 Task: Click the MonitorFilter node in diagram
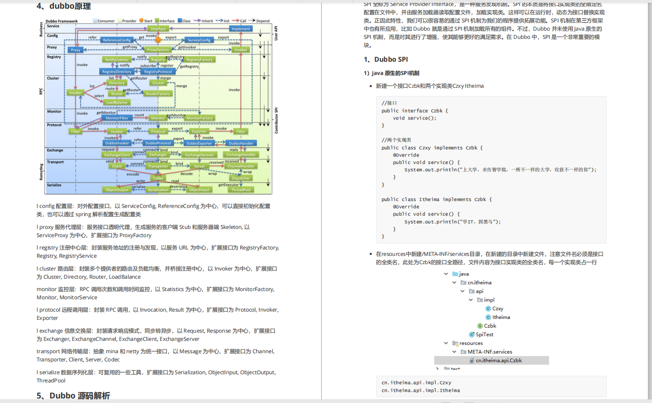pyautogui.click(x=117, y=118)
